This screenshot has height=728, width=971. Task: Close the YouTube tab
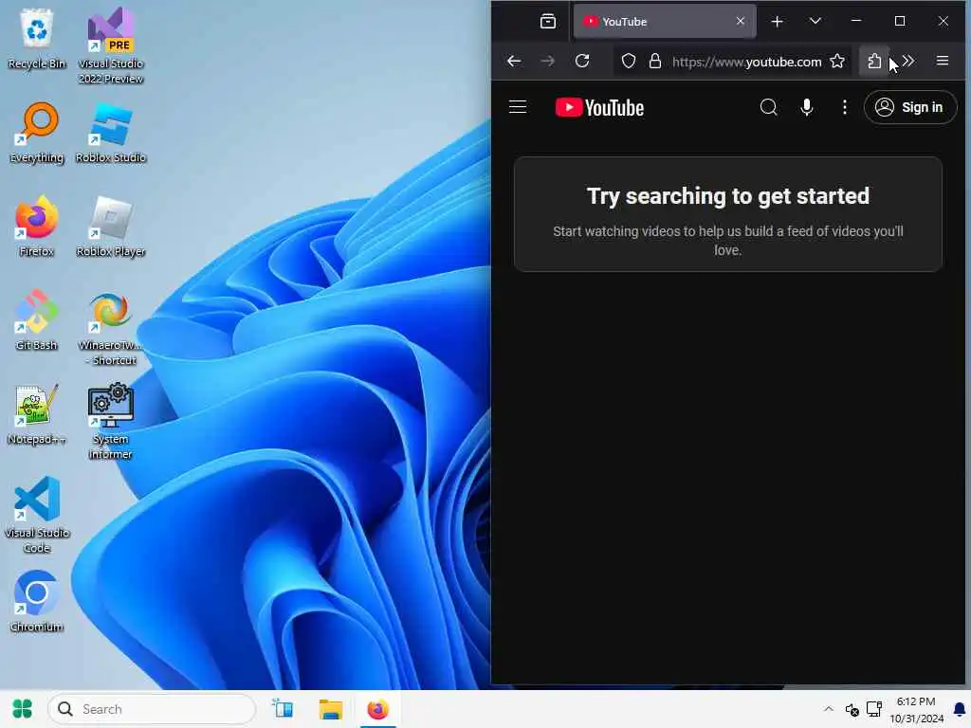click(x=740, y=21)
